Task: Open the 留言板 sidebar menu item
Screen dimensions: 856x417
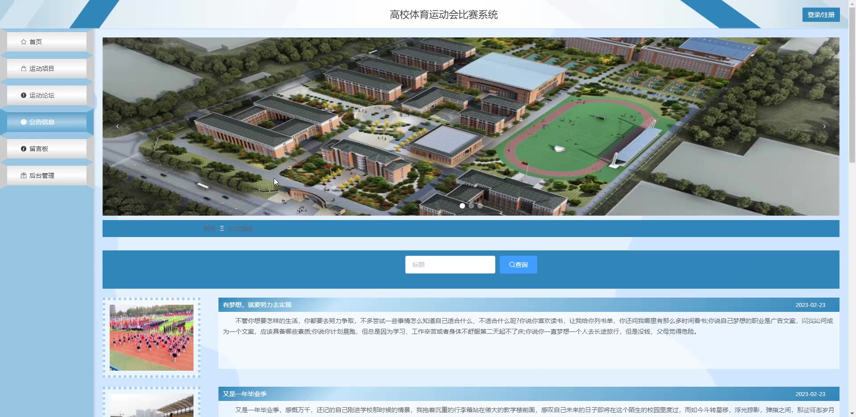Action: pos(47,149)
